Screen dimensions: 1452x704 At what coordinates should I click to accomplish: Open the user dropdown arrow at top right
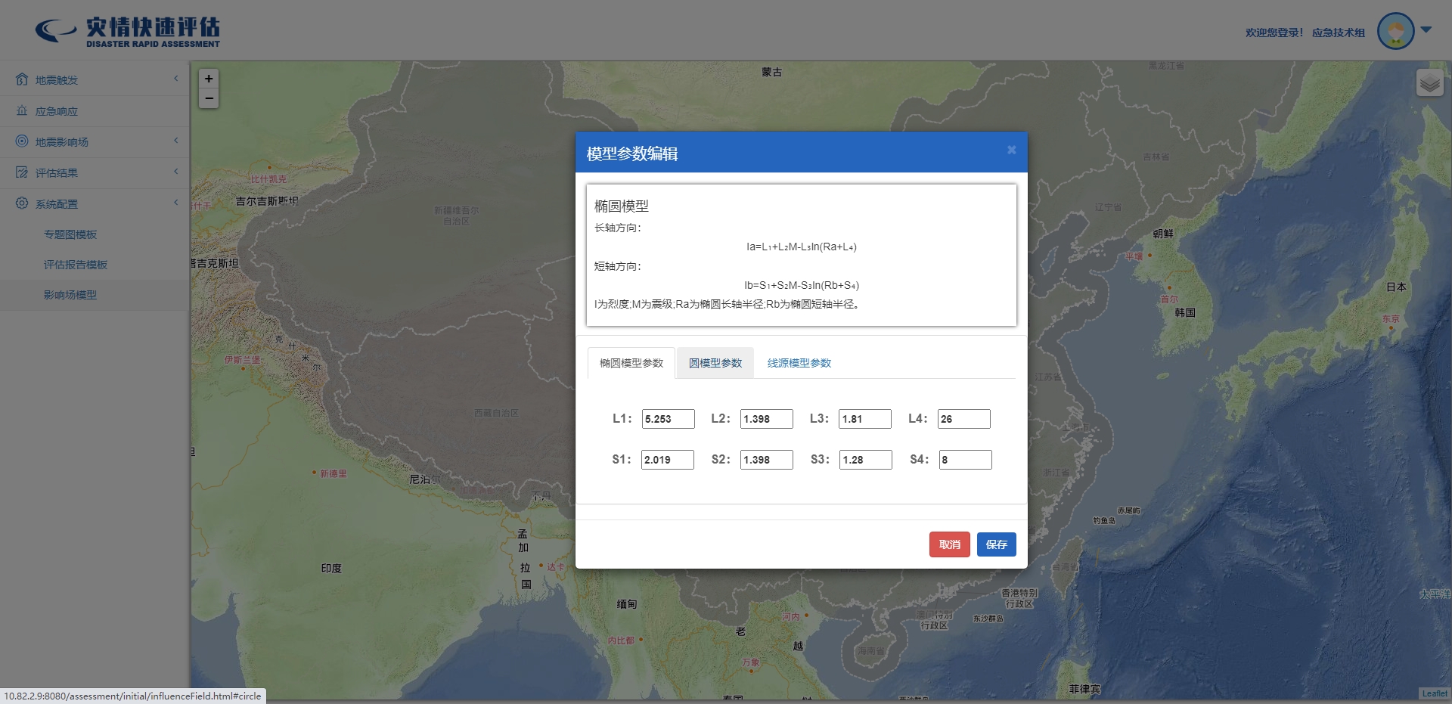(1426, 30)
